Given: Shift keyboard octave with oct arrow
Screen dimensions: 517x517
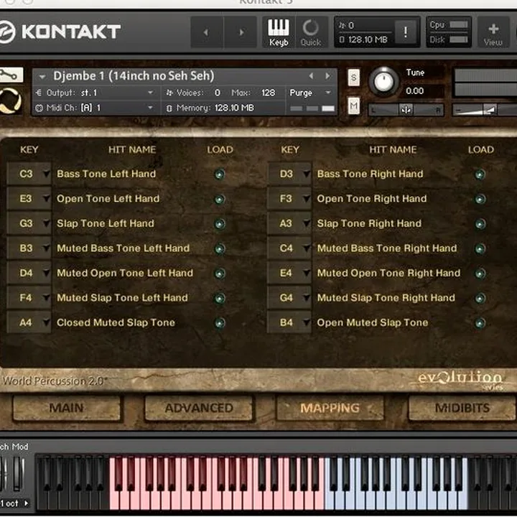Looking at the screenshot, I should click(26, 503).
